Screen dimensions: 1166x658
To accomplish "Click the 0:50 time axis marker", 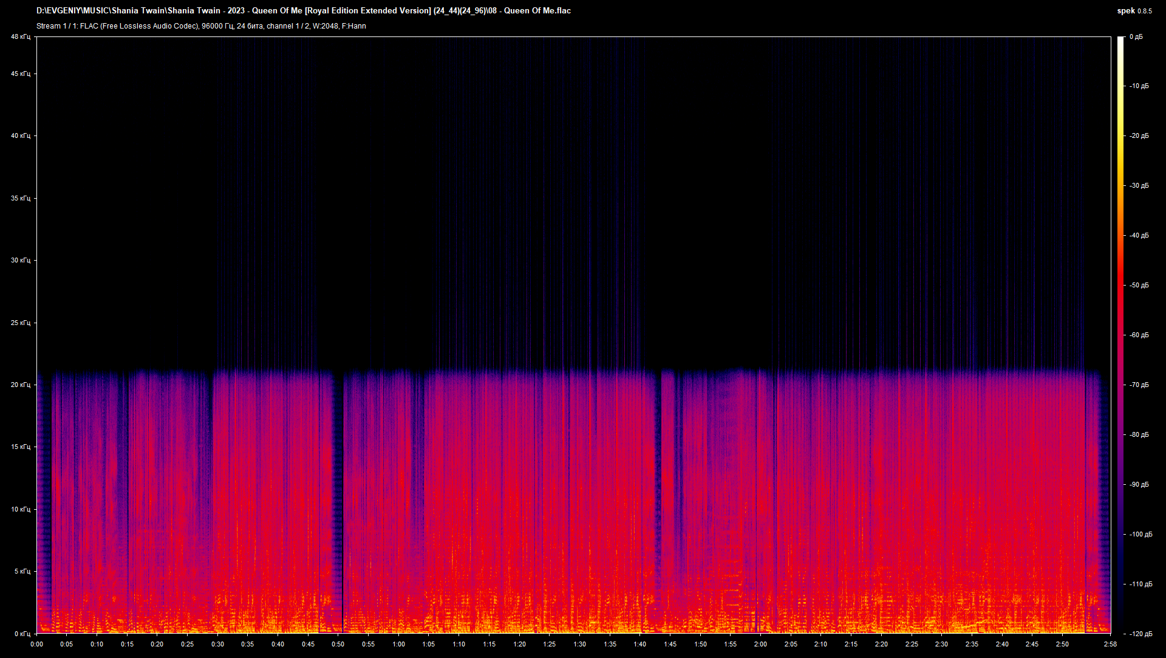I will [338, 644].
